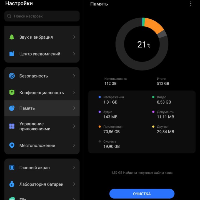Viewport: 200px width, 200px height.
Task: Click the bell icon for Звук и вибрация
Action: coord(12,37)
